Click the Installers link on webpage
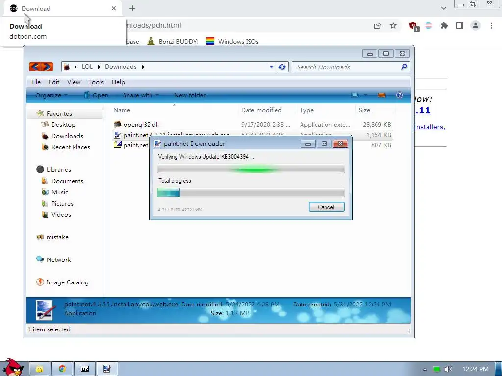The width and height of the screenshot is (502, 376). tap(429, 127)
